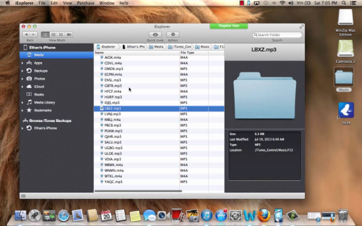
Task: Open the Edit menu
Action: [x=54, y=3]
